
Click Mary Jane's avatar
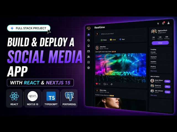[97, 91]
